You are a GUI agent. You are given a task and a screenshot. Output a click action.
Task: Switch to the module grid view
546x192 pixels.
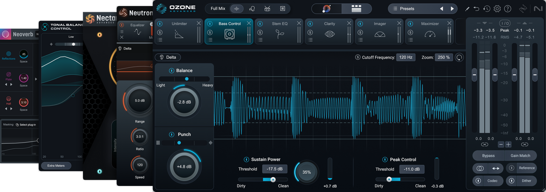pos(356,9)
